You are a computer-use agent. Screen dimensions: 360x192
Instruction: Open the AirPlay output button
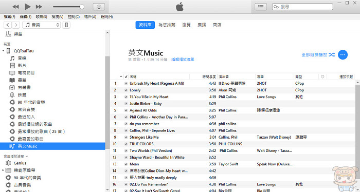99,7
